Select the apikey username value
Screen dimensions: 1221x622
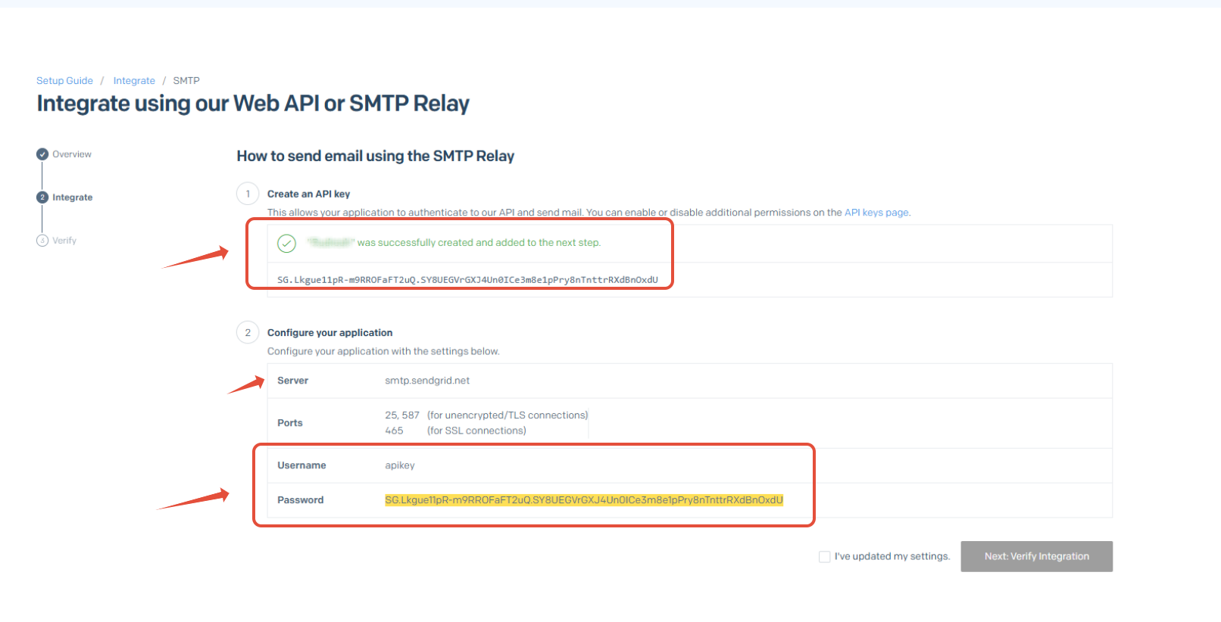tap(400, 465)
